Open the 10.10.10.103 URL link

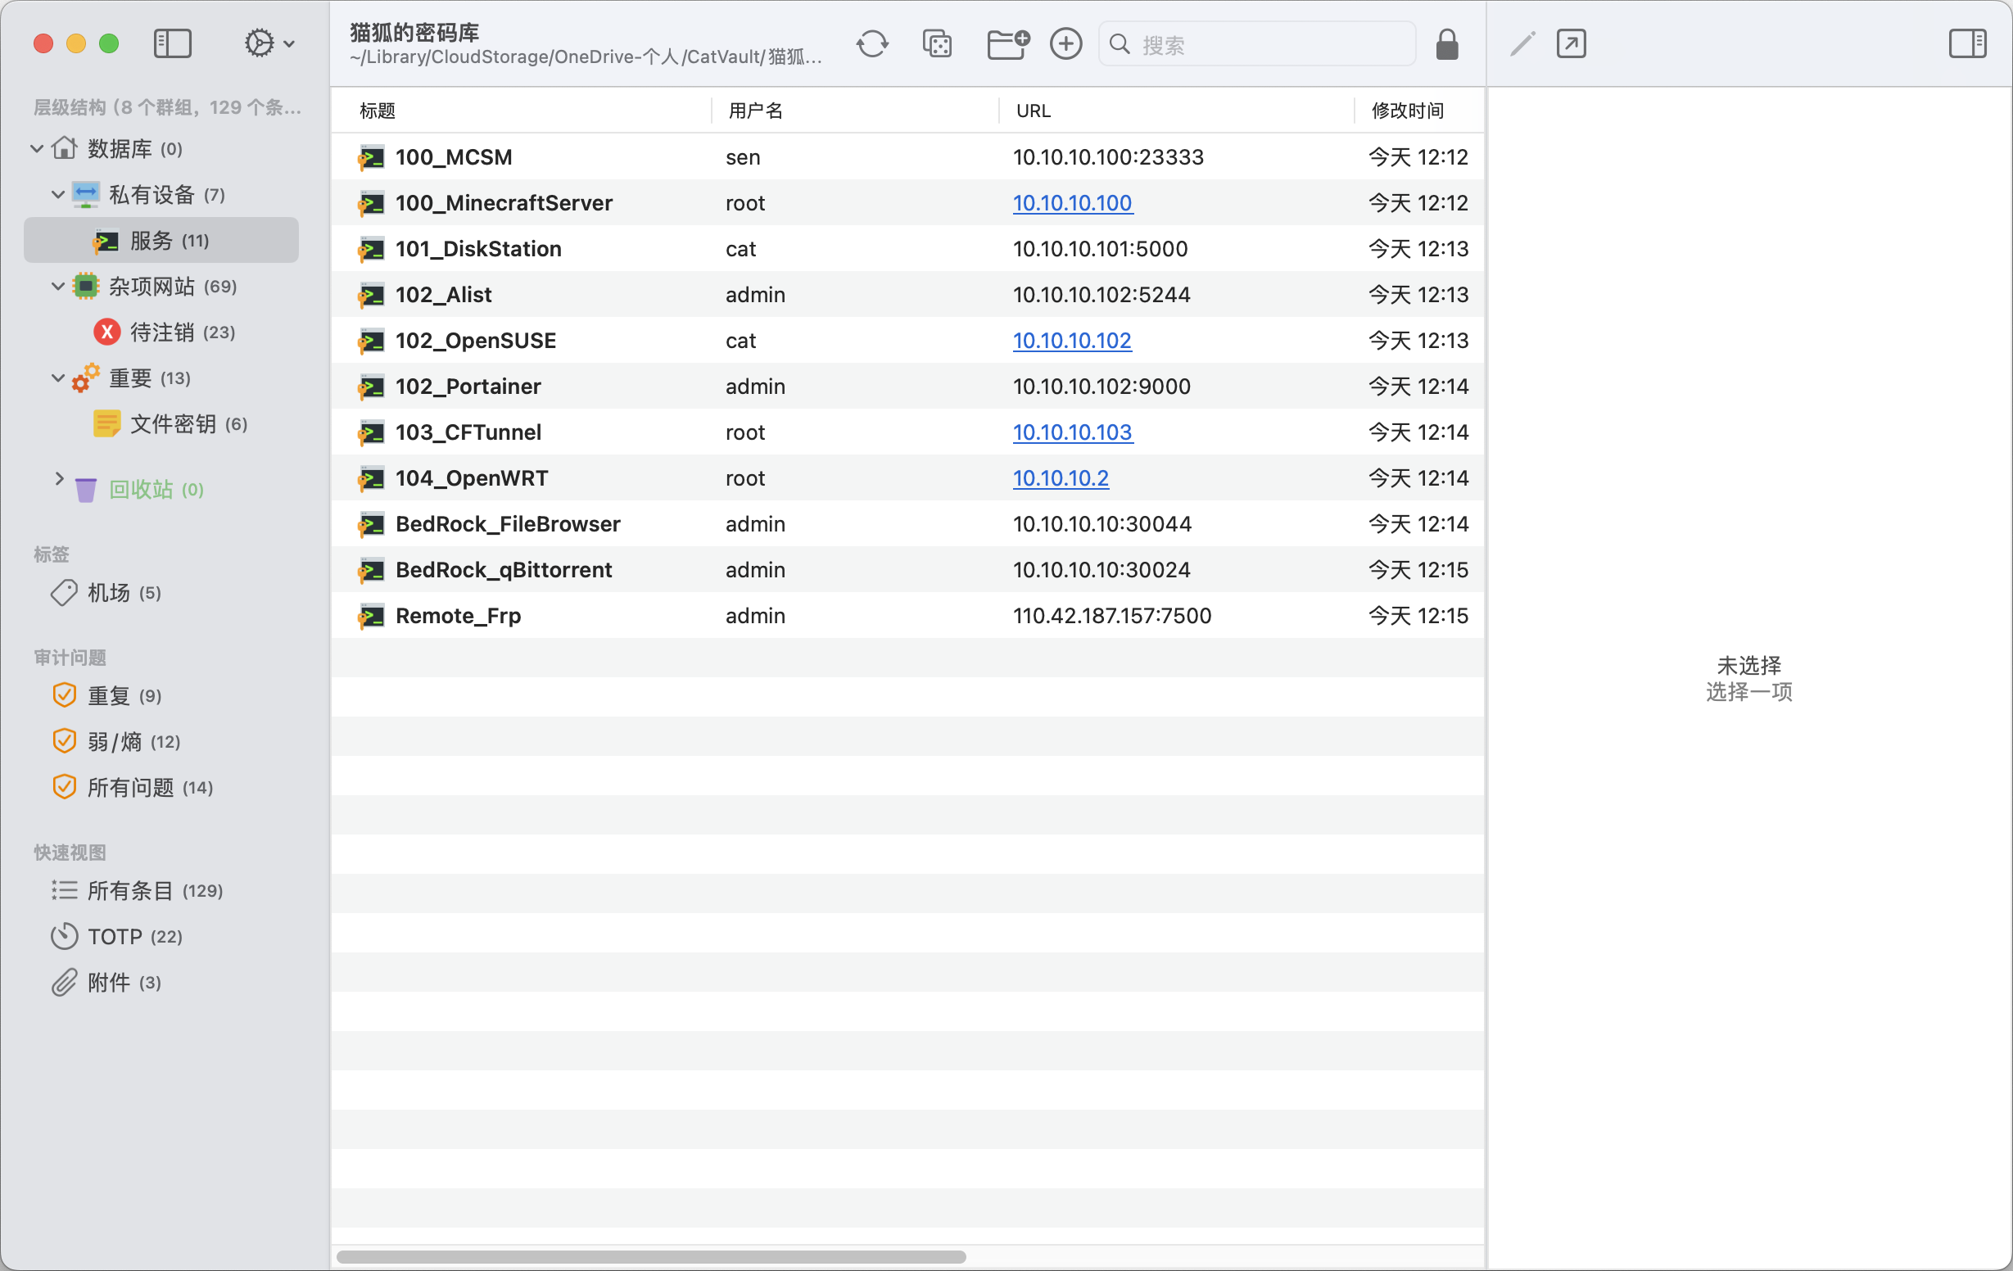point(1073,432)
